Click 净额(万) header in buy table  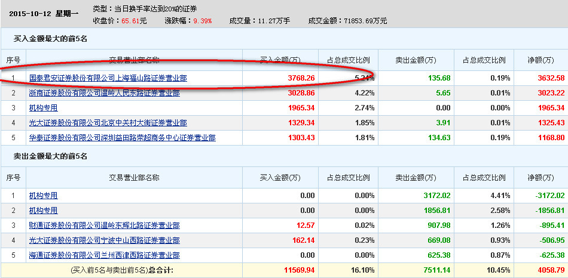click(x=540, y=60)
